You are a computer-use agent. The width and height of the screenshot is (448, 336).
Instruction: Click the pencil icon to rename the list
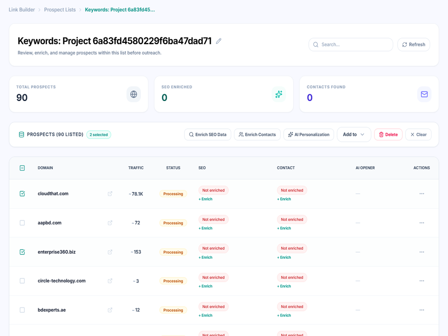(x=219, y=41)
